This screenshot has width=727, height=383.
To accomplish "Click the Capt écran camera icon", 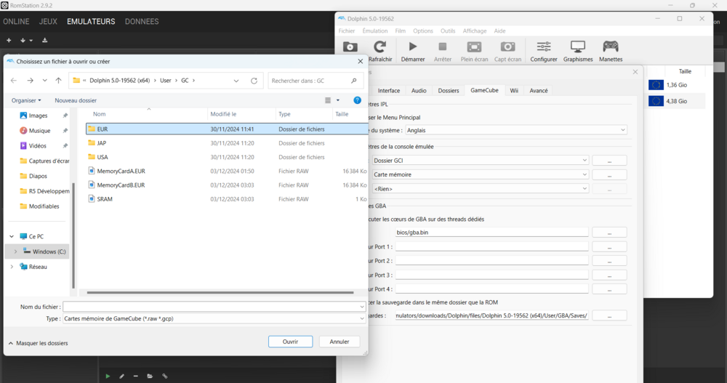I will 507,48.
